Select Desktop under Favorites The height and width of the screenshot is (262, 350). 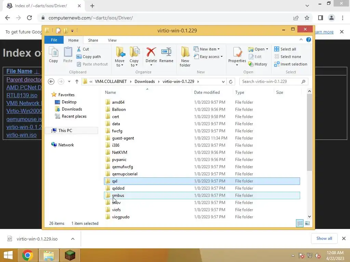pos(69,102)
